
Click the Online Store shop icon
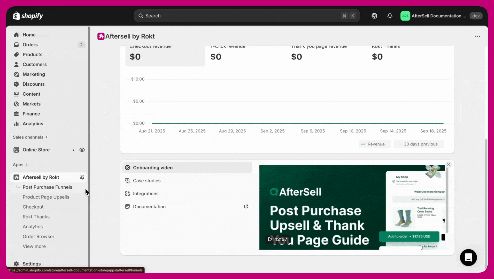click(x=16, y=150)
